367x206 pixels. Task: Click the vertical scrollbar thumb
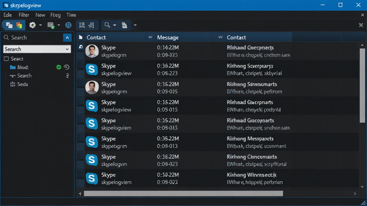point(362,85)
